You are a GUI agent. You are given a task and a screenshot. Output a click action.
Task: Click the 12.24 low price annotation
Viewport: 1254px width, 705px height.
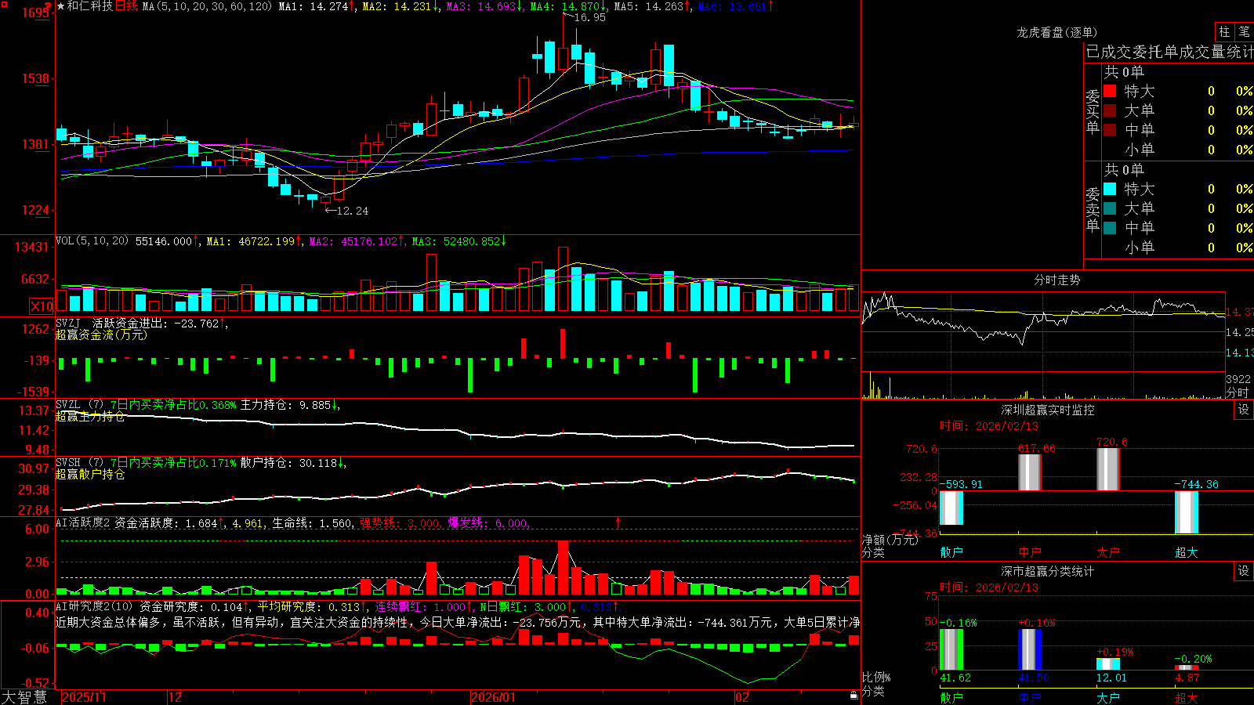tap(352, 211)
